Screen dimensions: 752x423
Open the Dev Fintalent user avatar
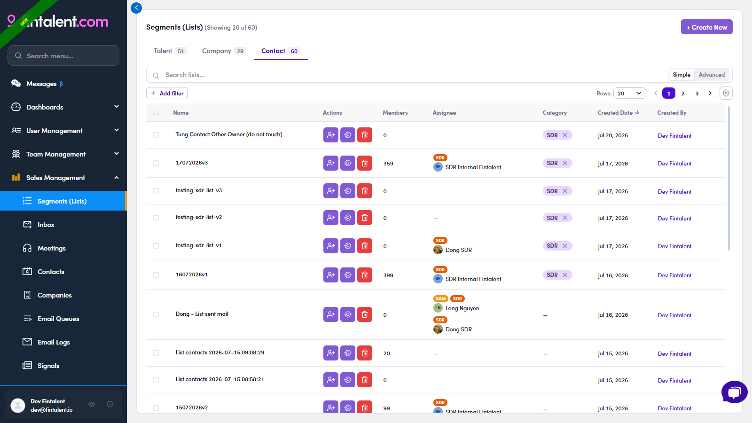[18, 405]
